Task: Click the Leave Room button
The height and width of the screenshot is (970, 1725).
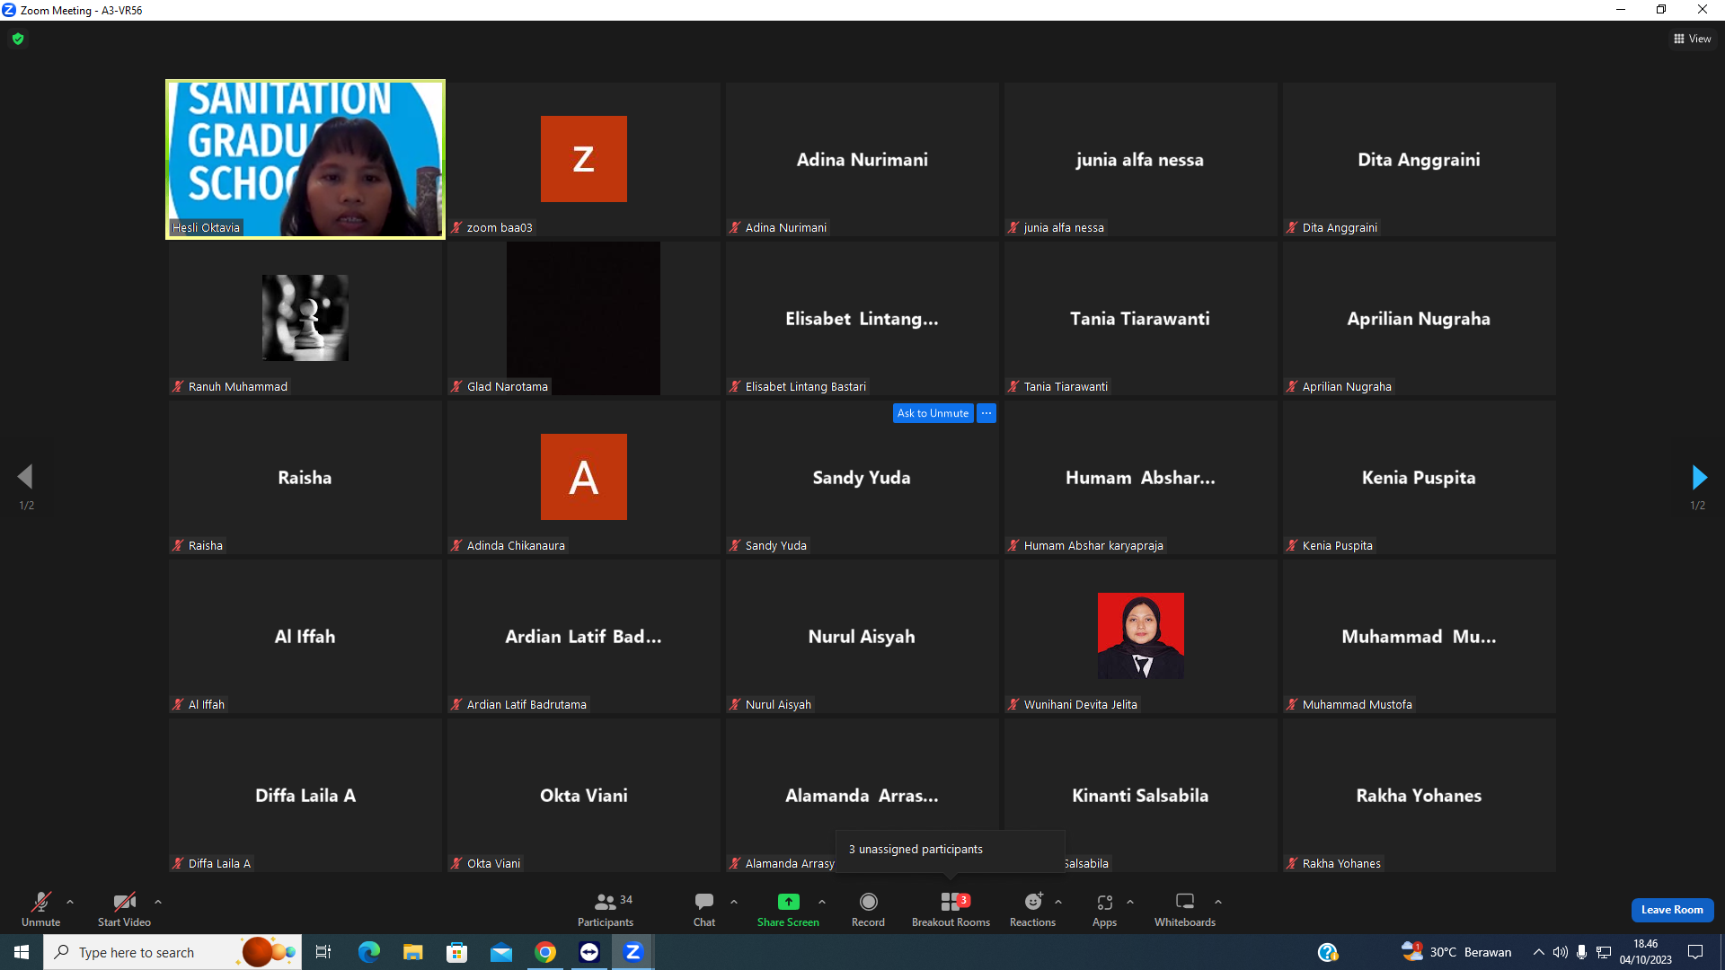Action: click(1672, 910)
